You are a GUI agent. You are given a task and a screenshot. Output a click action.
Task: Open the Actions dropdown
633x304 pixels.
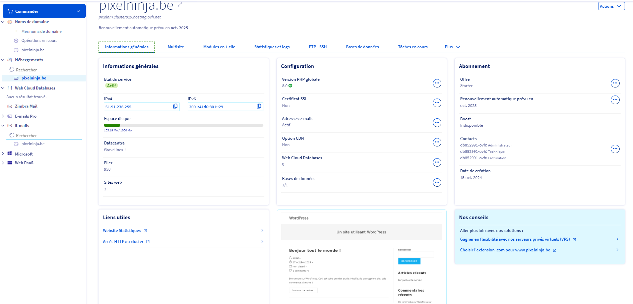(x=611, y=6)
